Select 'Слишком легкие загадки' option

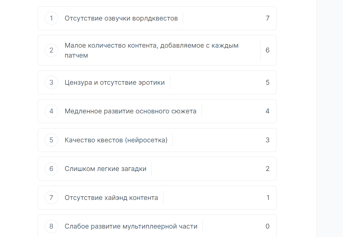105,169
